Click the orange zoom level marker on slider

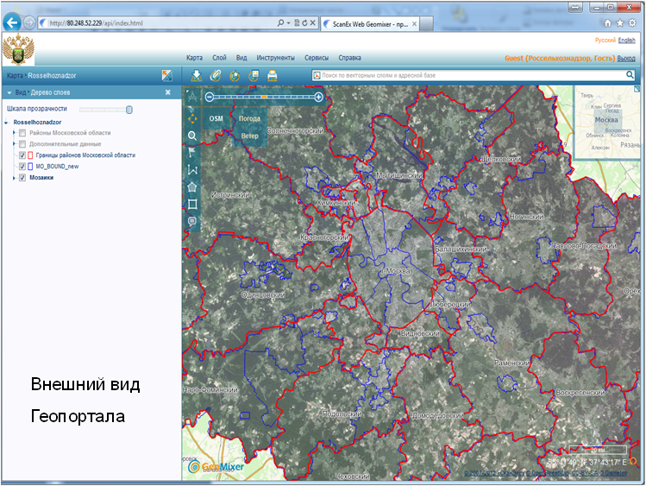264,97
